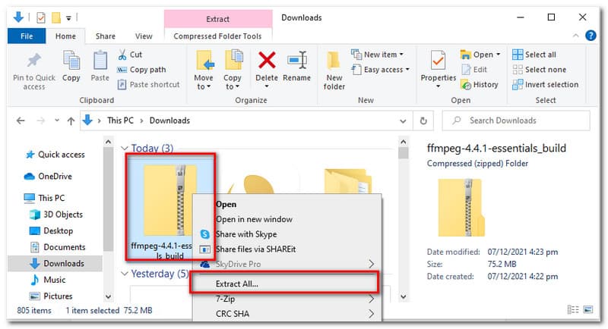
Task: Open file History
Action: click(x=480, y=84)
